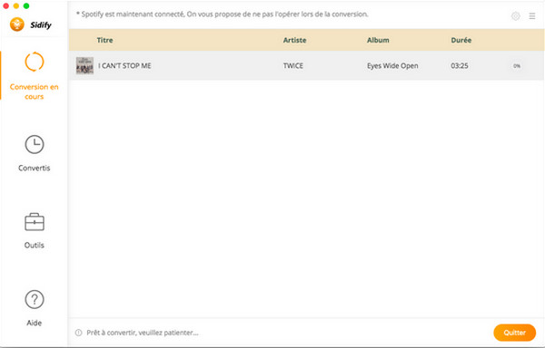The height and width of the screenshot is (348, 545).
Task: Click the Sidify logo icon
Action: point(17,24)
